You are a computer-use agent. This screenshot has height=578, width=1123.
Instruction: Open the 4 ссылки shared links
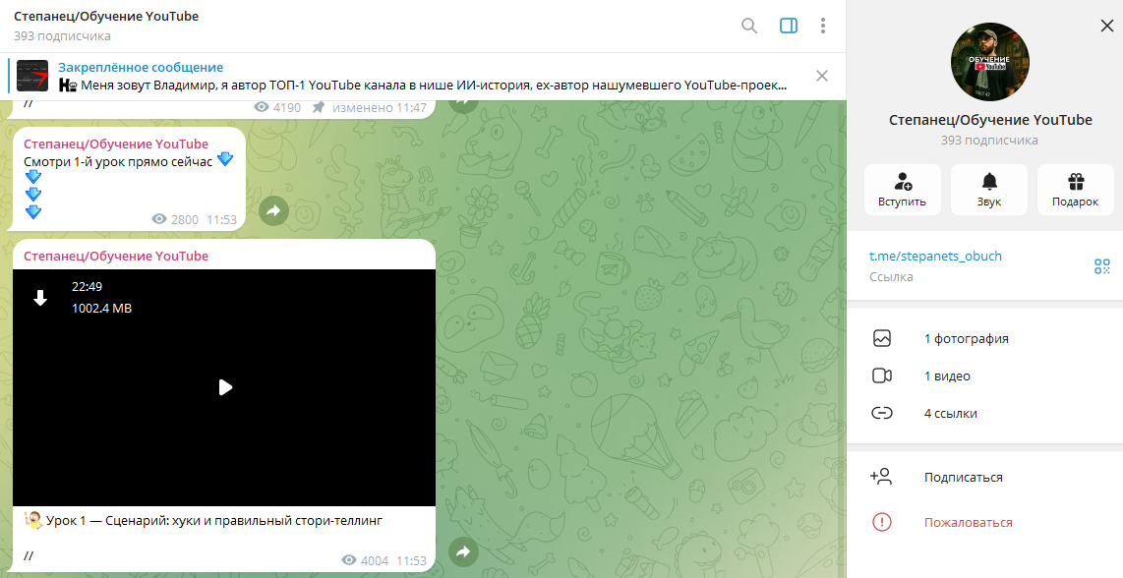(950, 414)
